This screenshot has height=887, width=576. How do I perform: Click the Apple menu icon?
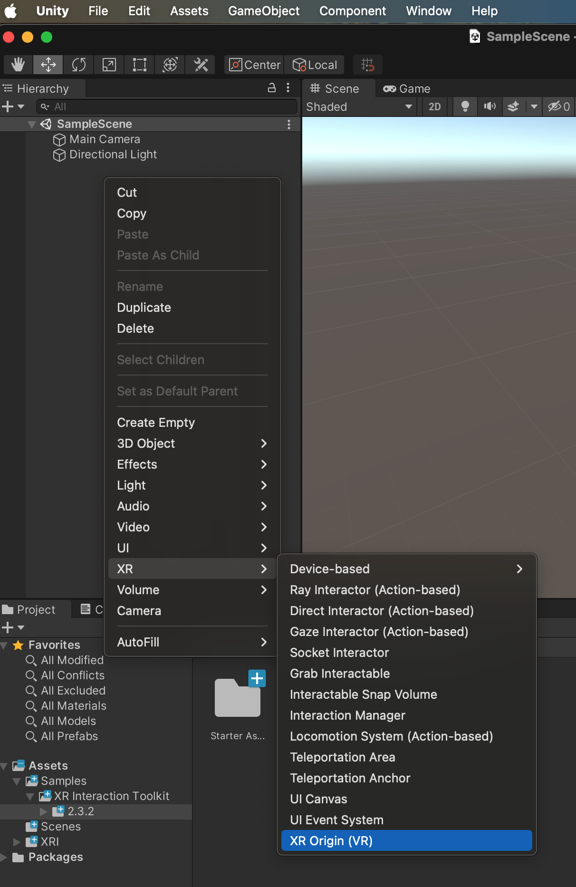[11, 11]
